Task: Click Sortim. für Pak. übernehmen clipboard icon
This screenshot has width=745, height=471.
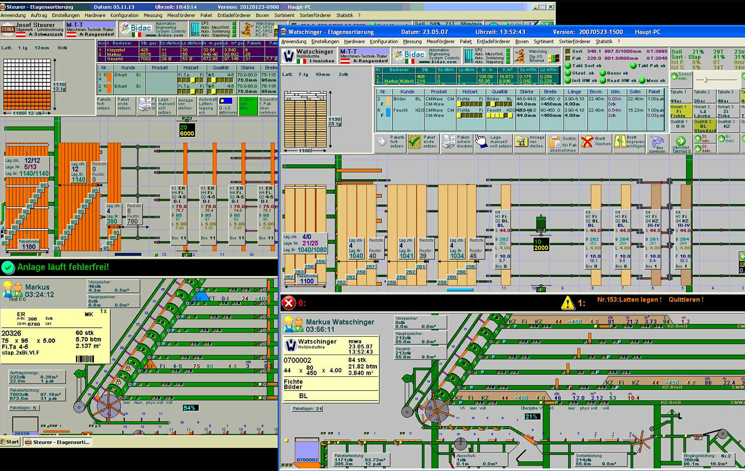Action: (554, 143)
